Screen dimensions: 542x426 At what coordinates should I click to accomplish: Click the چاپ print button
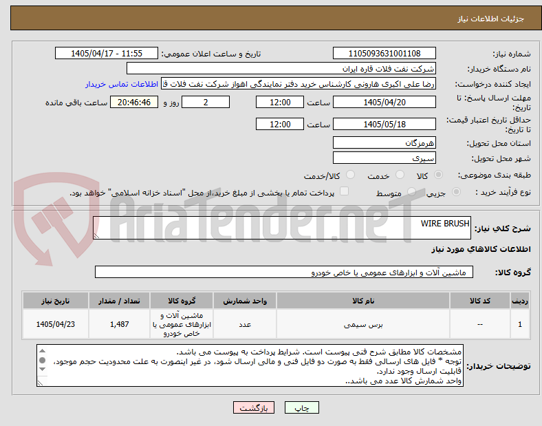302,407
